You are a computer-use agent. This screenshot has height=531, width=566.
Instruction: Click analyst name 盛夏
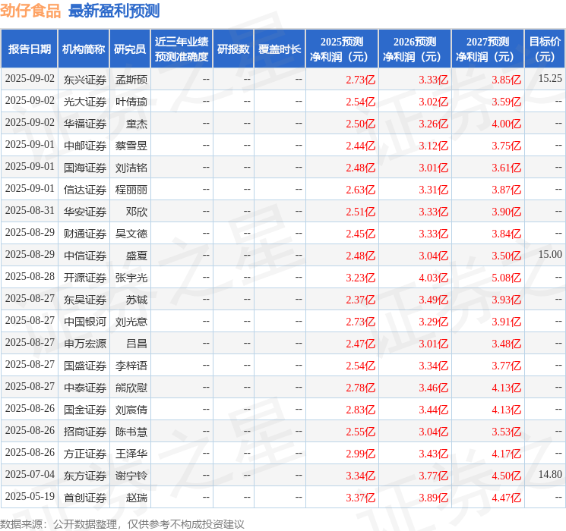point(137,256)
